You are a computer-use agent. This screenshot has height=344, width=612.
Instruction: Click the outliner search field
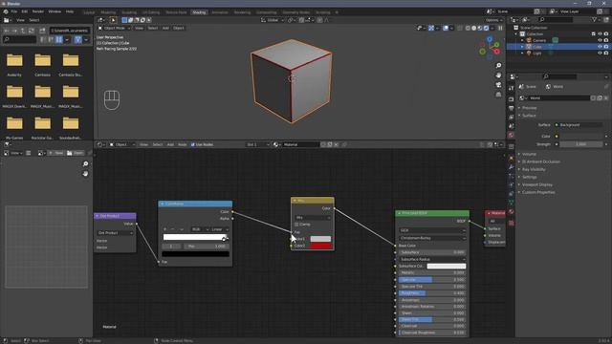click(556, 19)
